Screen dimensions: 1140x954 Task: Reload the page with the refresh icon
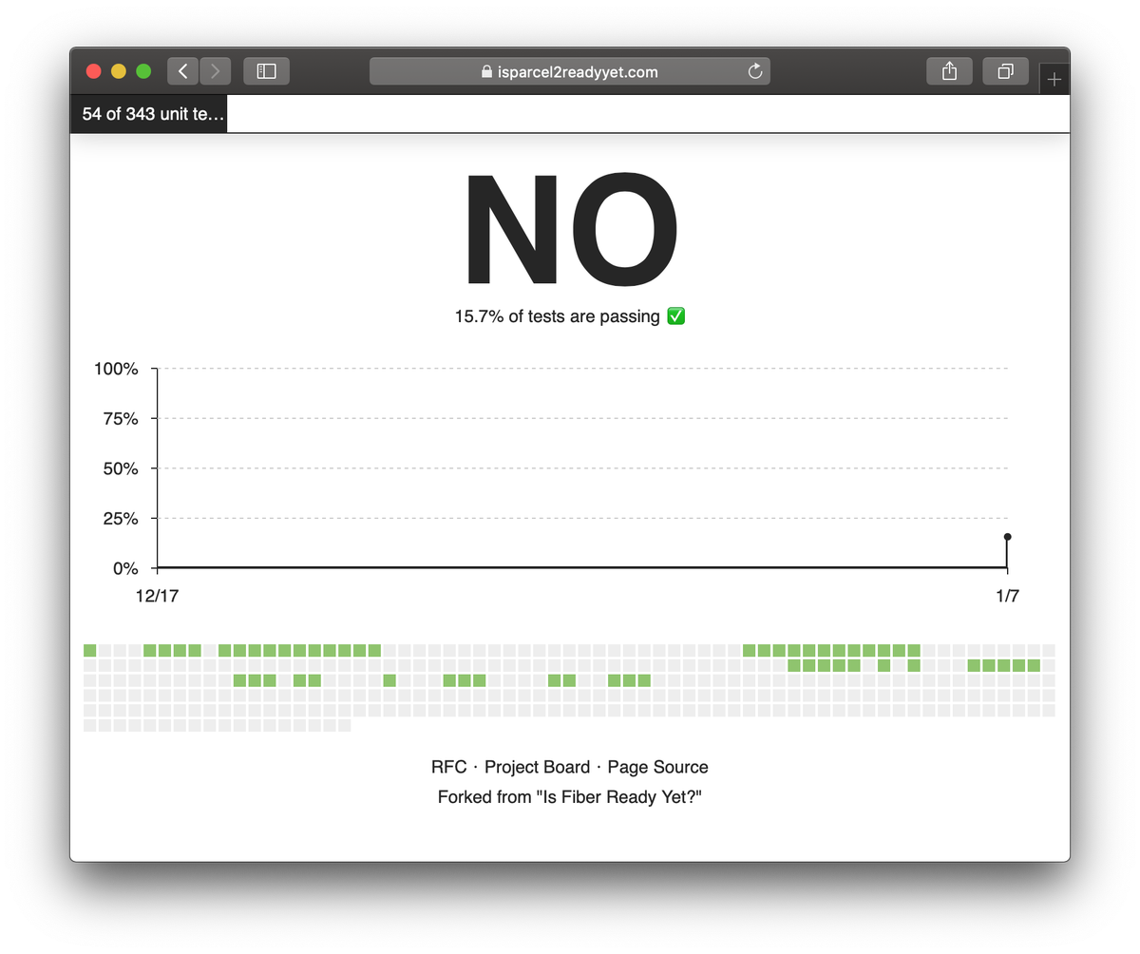tap(755, 71)
